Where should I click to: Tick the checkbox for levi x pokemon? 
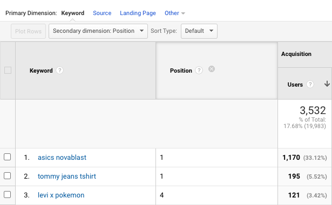coord(8,194)
